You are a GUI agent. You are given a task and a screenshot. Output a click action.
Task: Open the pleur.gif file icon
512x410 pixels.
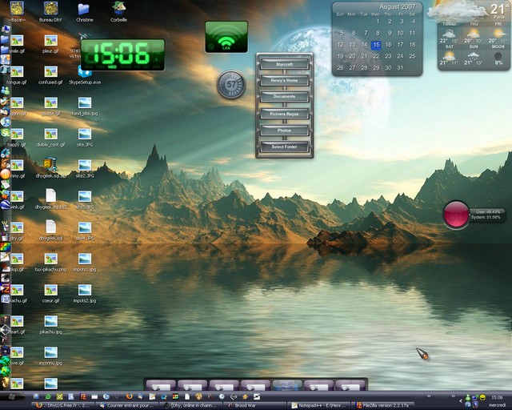(x=50, y=44)
